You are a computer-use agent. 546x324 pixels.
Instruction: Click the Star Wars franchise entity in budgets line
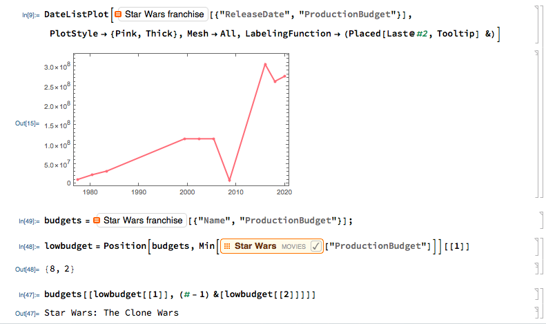tap(139, 221)
